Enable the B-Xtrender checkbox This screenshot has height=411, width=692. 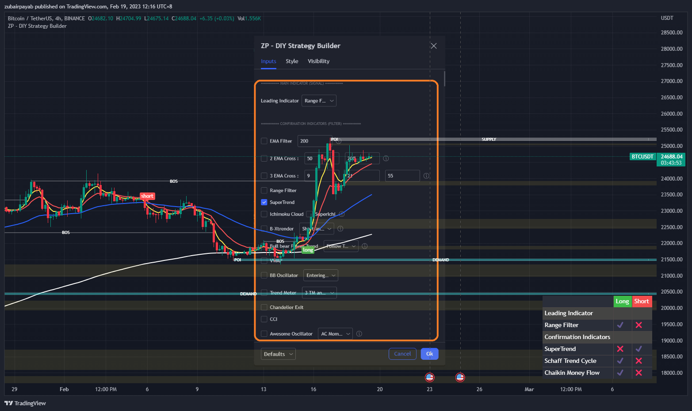264,229
